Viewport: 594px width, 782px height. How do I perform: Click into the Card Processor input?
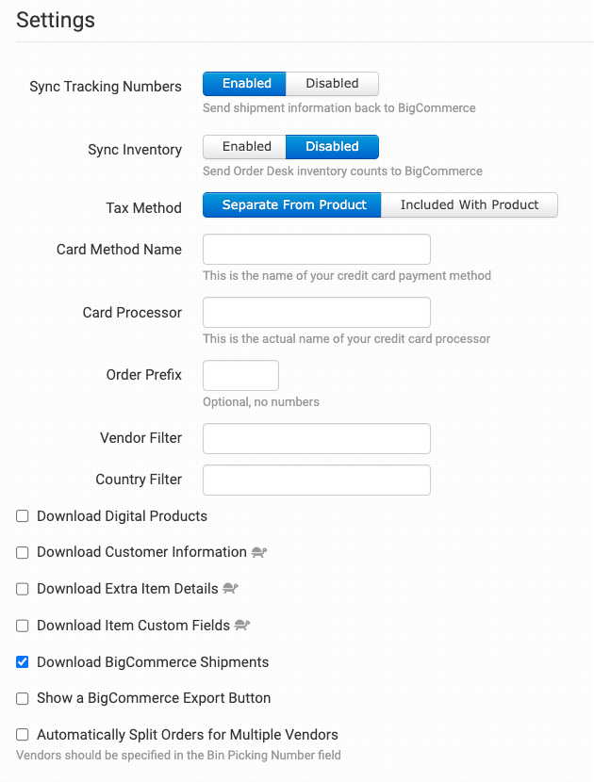point(317,313)
